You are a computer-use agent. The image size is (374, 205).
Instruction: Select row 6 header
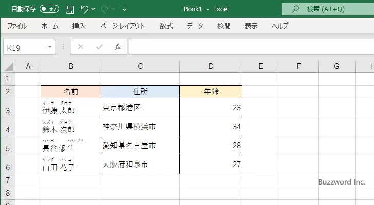click(x=8, y=165)
